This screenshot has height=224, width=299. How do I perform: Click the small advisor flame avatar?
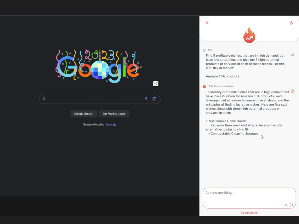204,86
